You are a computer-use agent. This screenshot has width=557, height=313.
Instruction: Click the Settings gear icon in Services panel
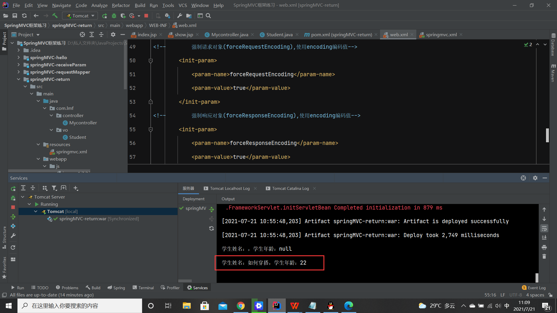[x=535, y=178]
